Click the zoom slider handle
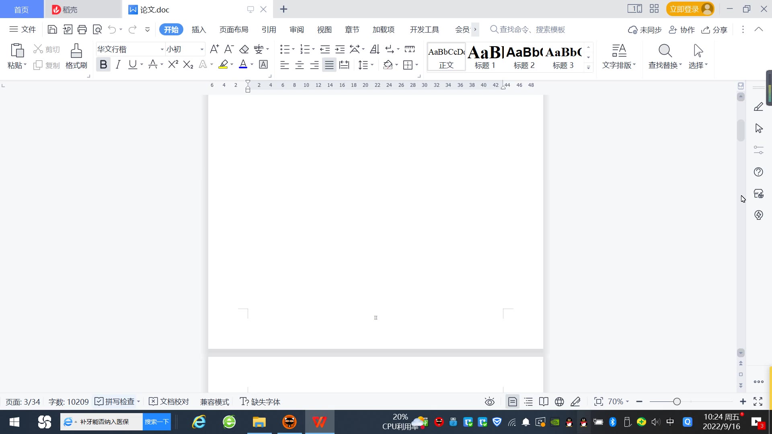Screen dimensions: 772x434 point(677,401)
